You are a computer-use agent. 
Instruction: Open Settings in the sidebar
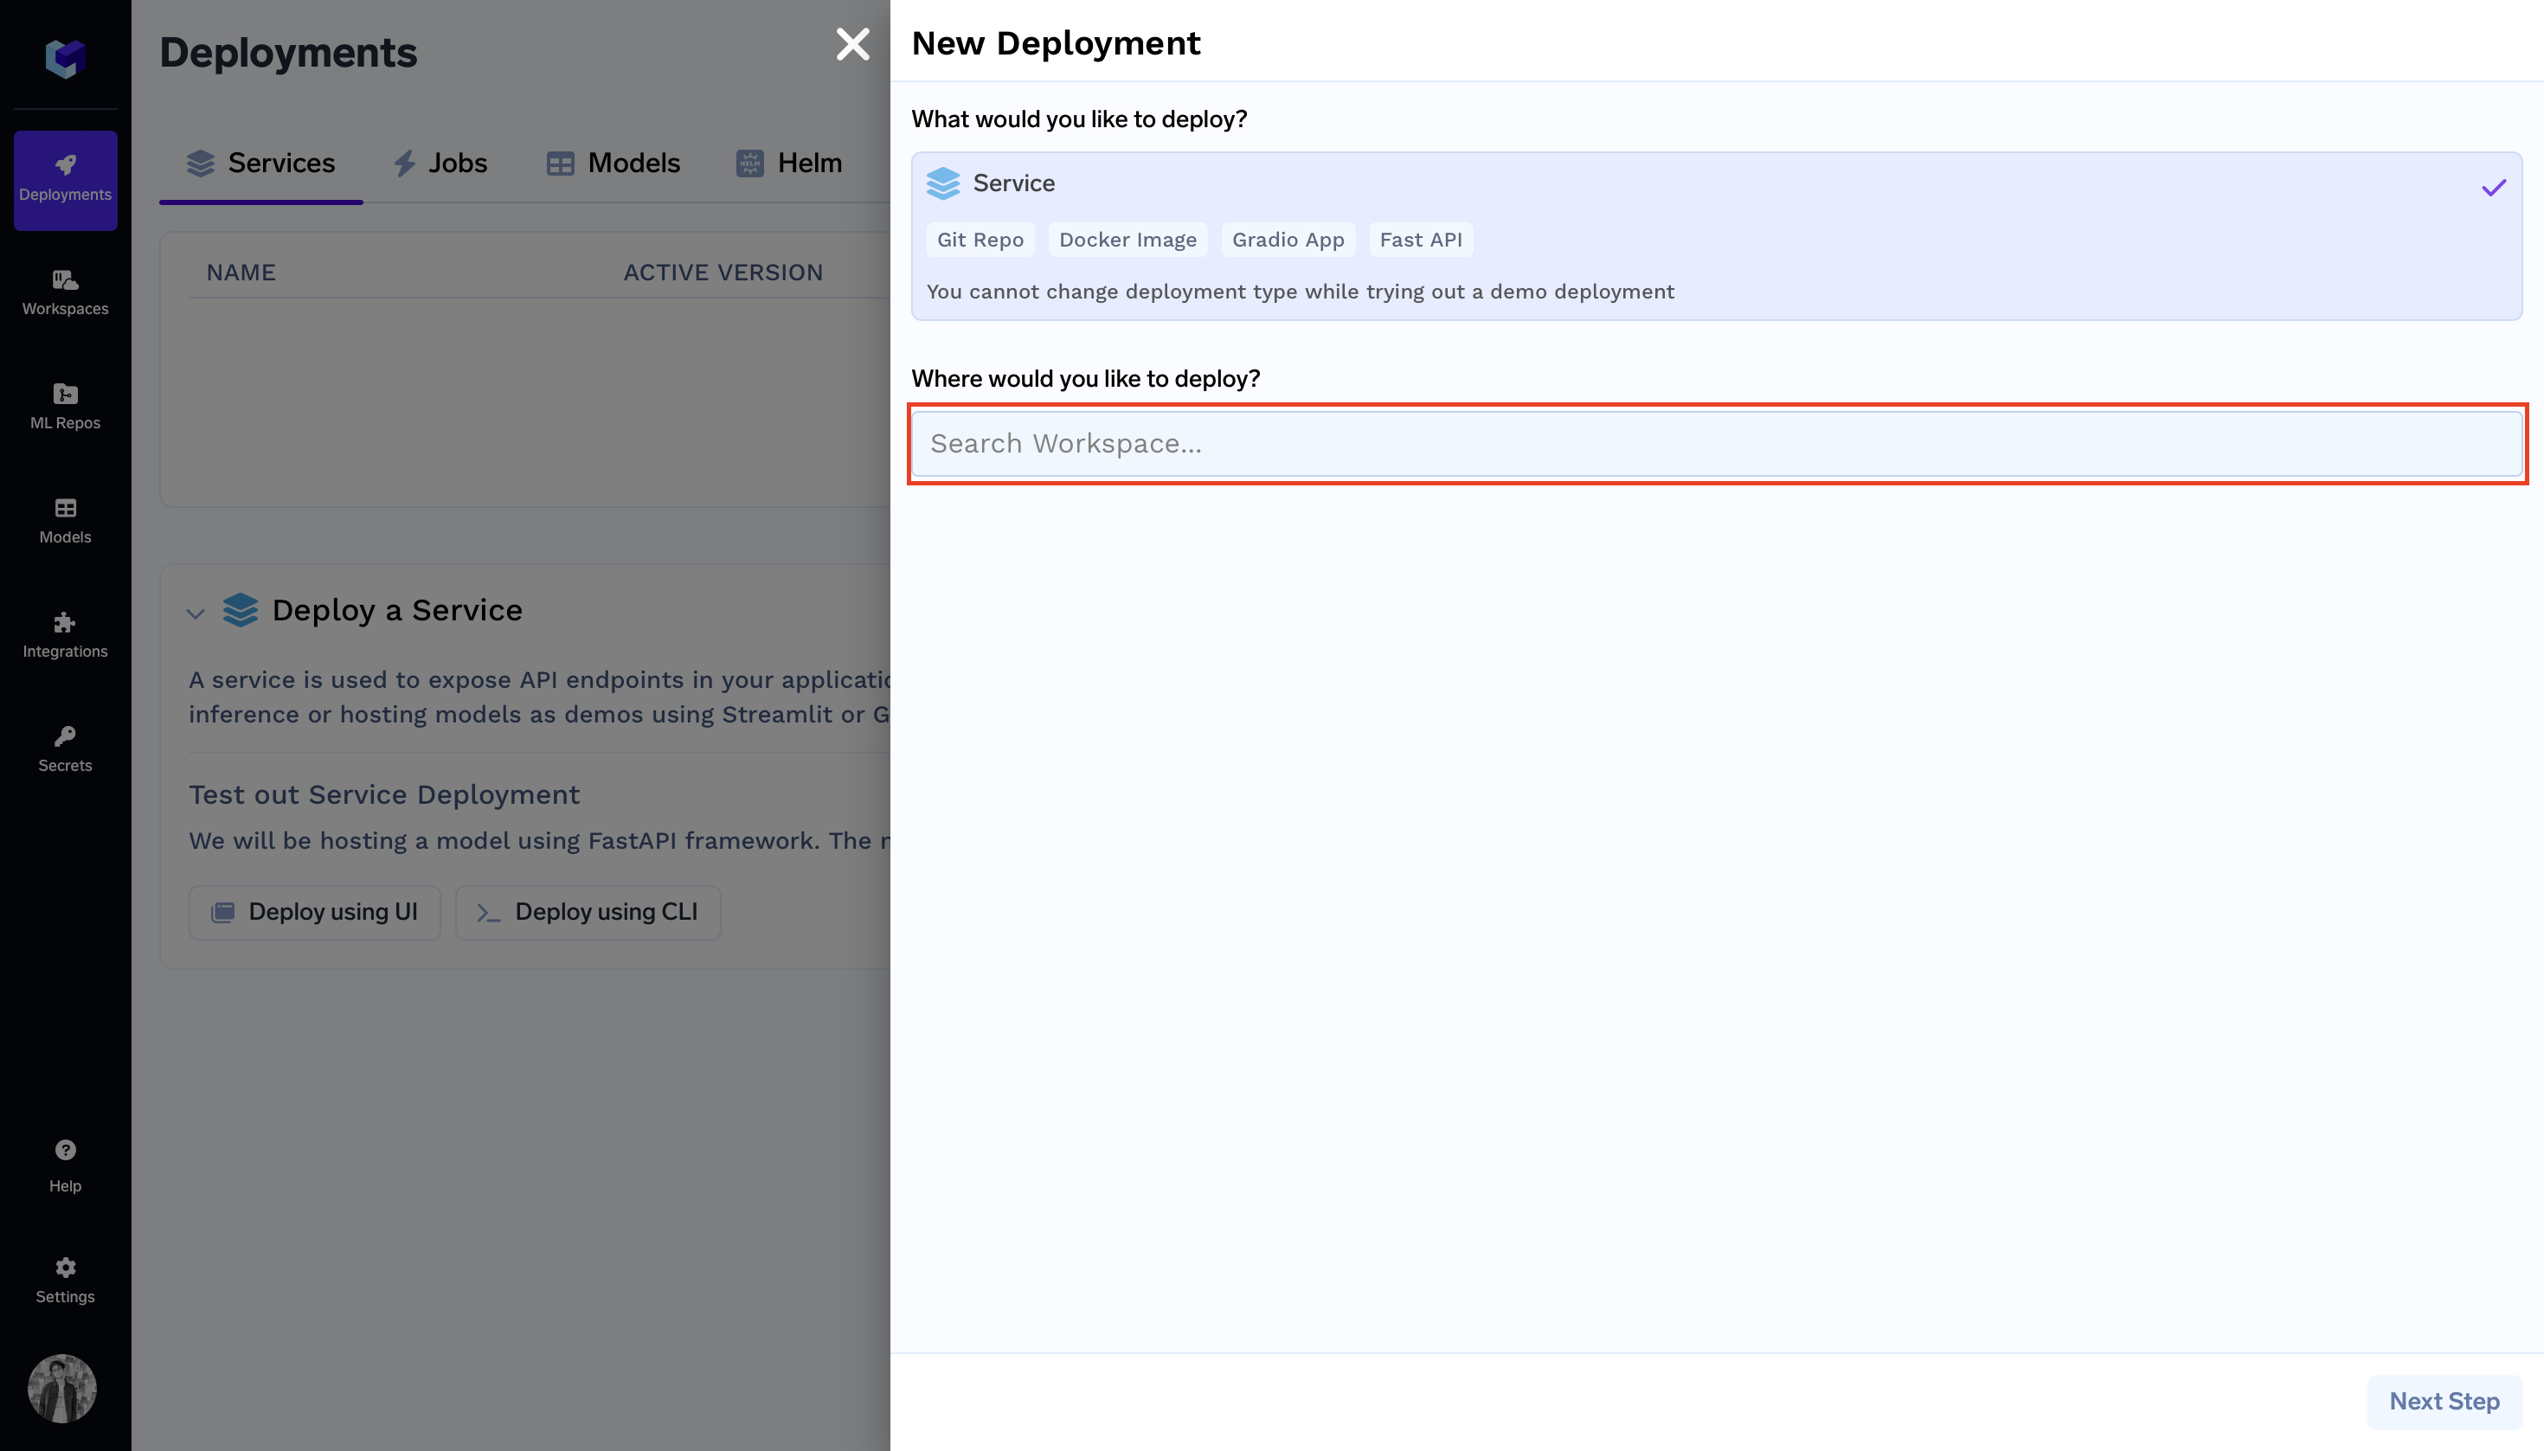coord(65,1281)
